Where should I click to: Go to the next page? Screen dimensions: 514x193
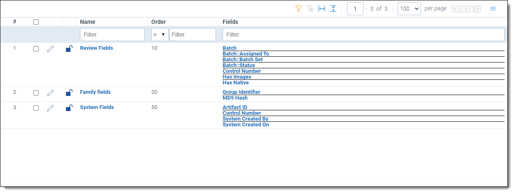(470, 9)
